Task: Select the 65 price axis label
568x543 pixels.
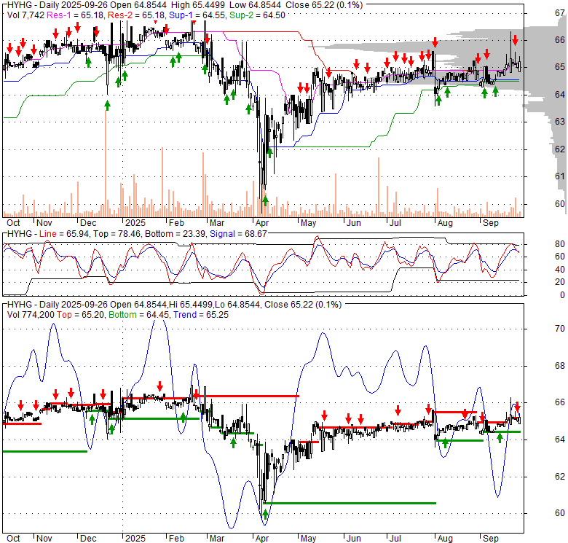Action: (x=560, y=67)
